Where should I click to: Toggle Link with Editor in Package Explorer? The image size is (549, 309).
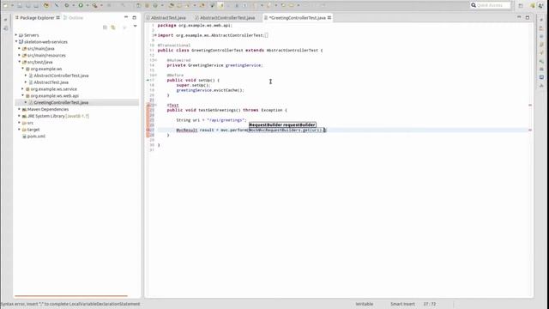click(113, 27)
